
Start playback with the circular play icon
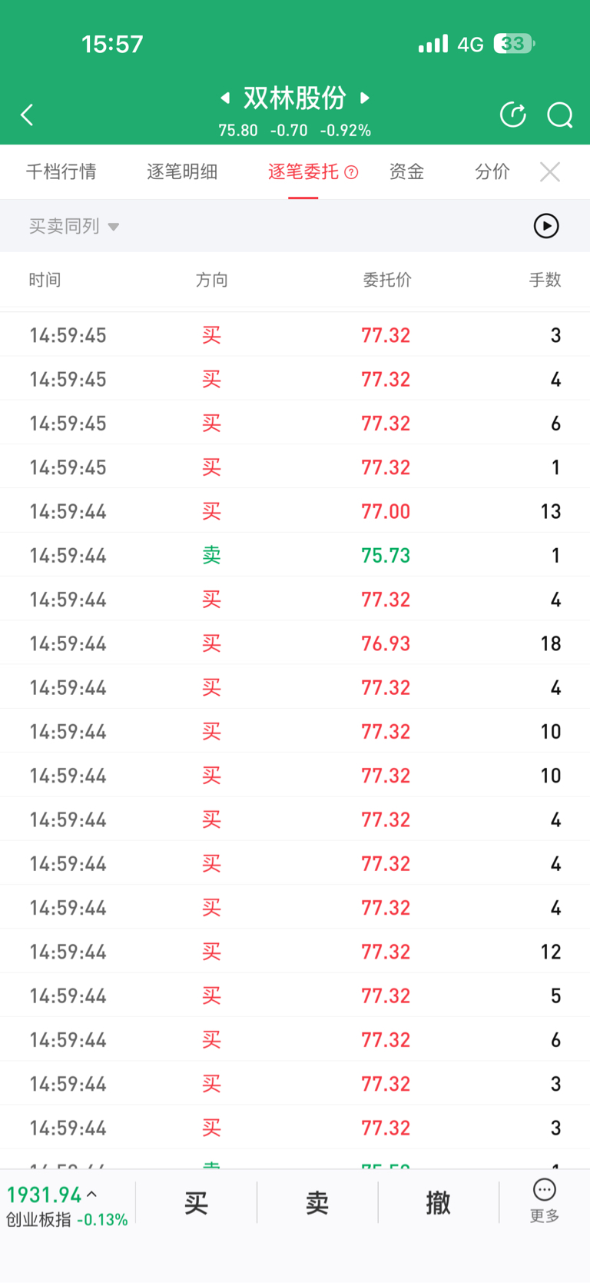tap(546, 226)
